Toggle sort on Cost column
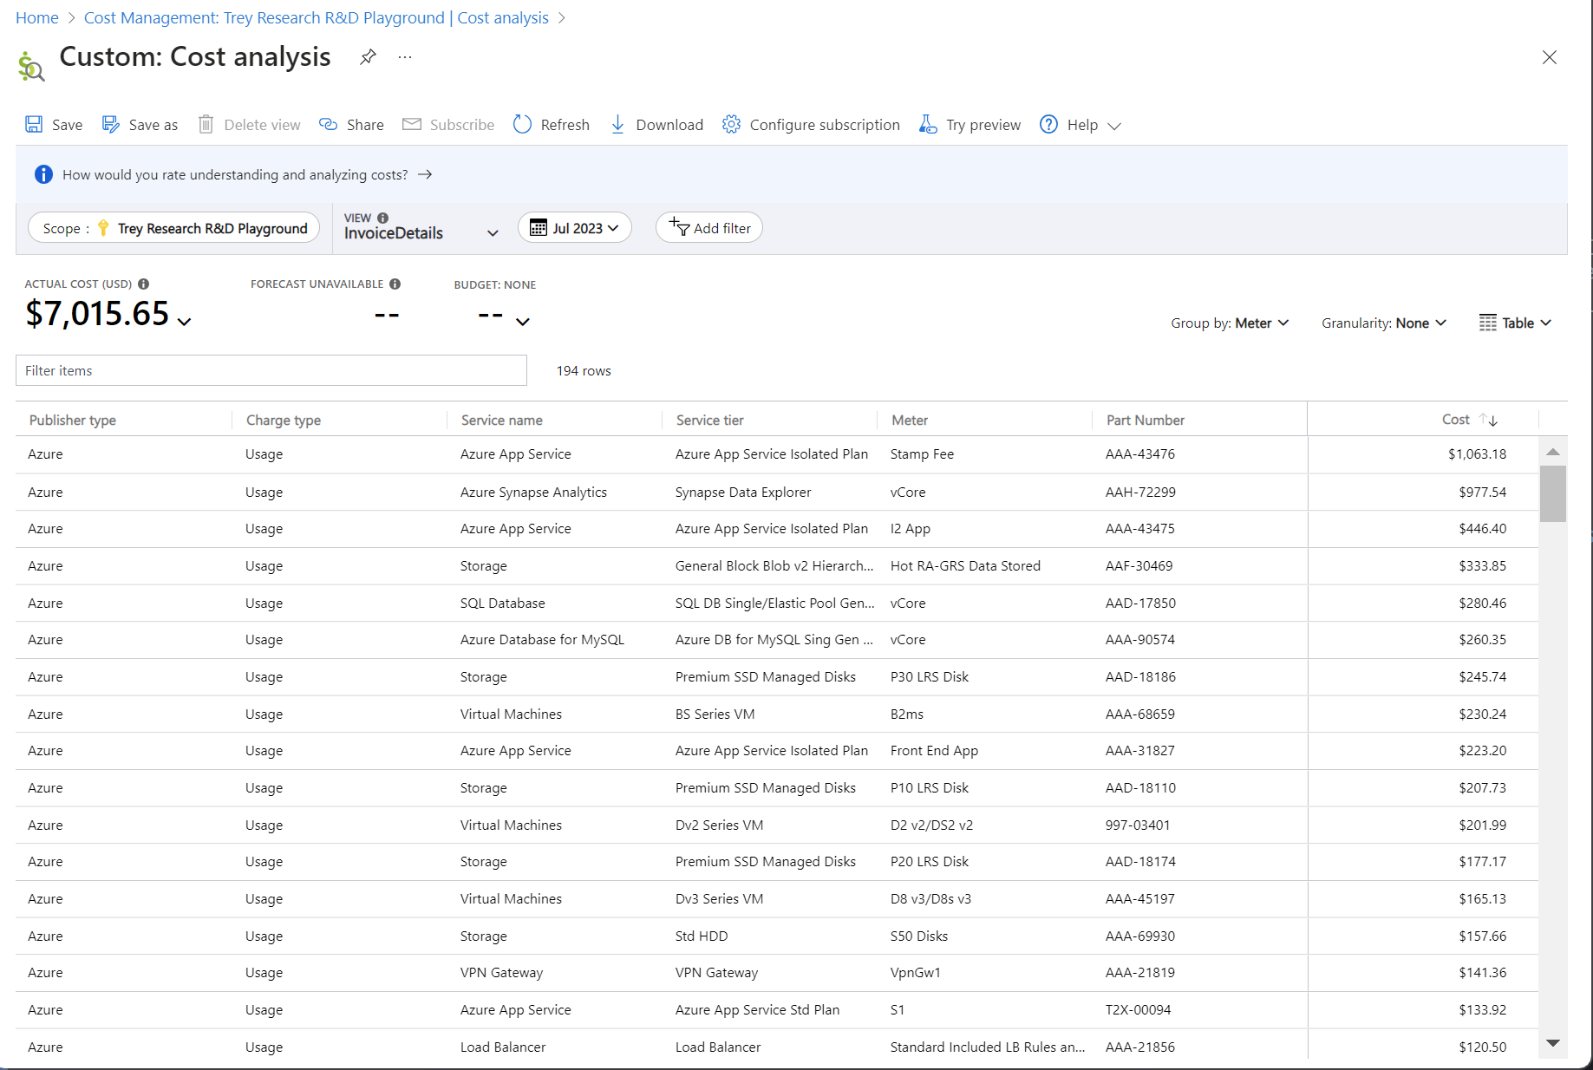This screenshot has height=1070, width=1593. (x=1488, y=420)
